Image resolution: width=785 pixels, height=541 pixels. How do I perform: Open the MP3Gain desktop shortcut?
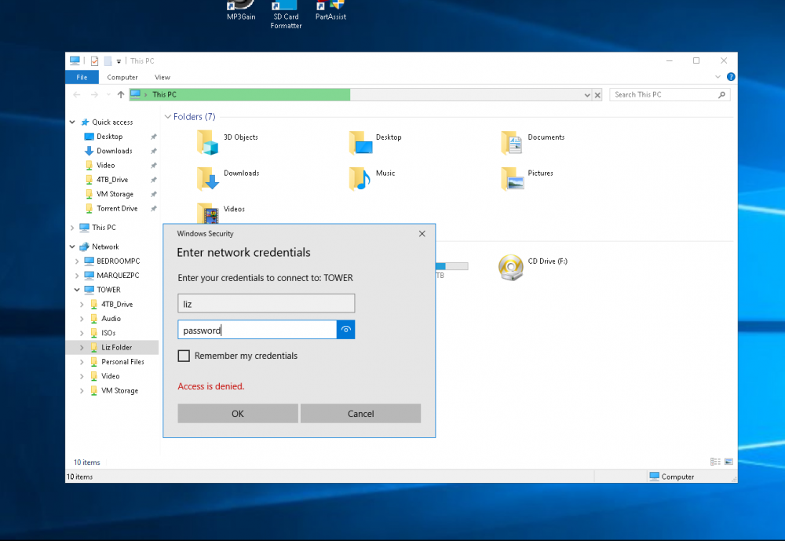241,10
